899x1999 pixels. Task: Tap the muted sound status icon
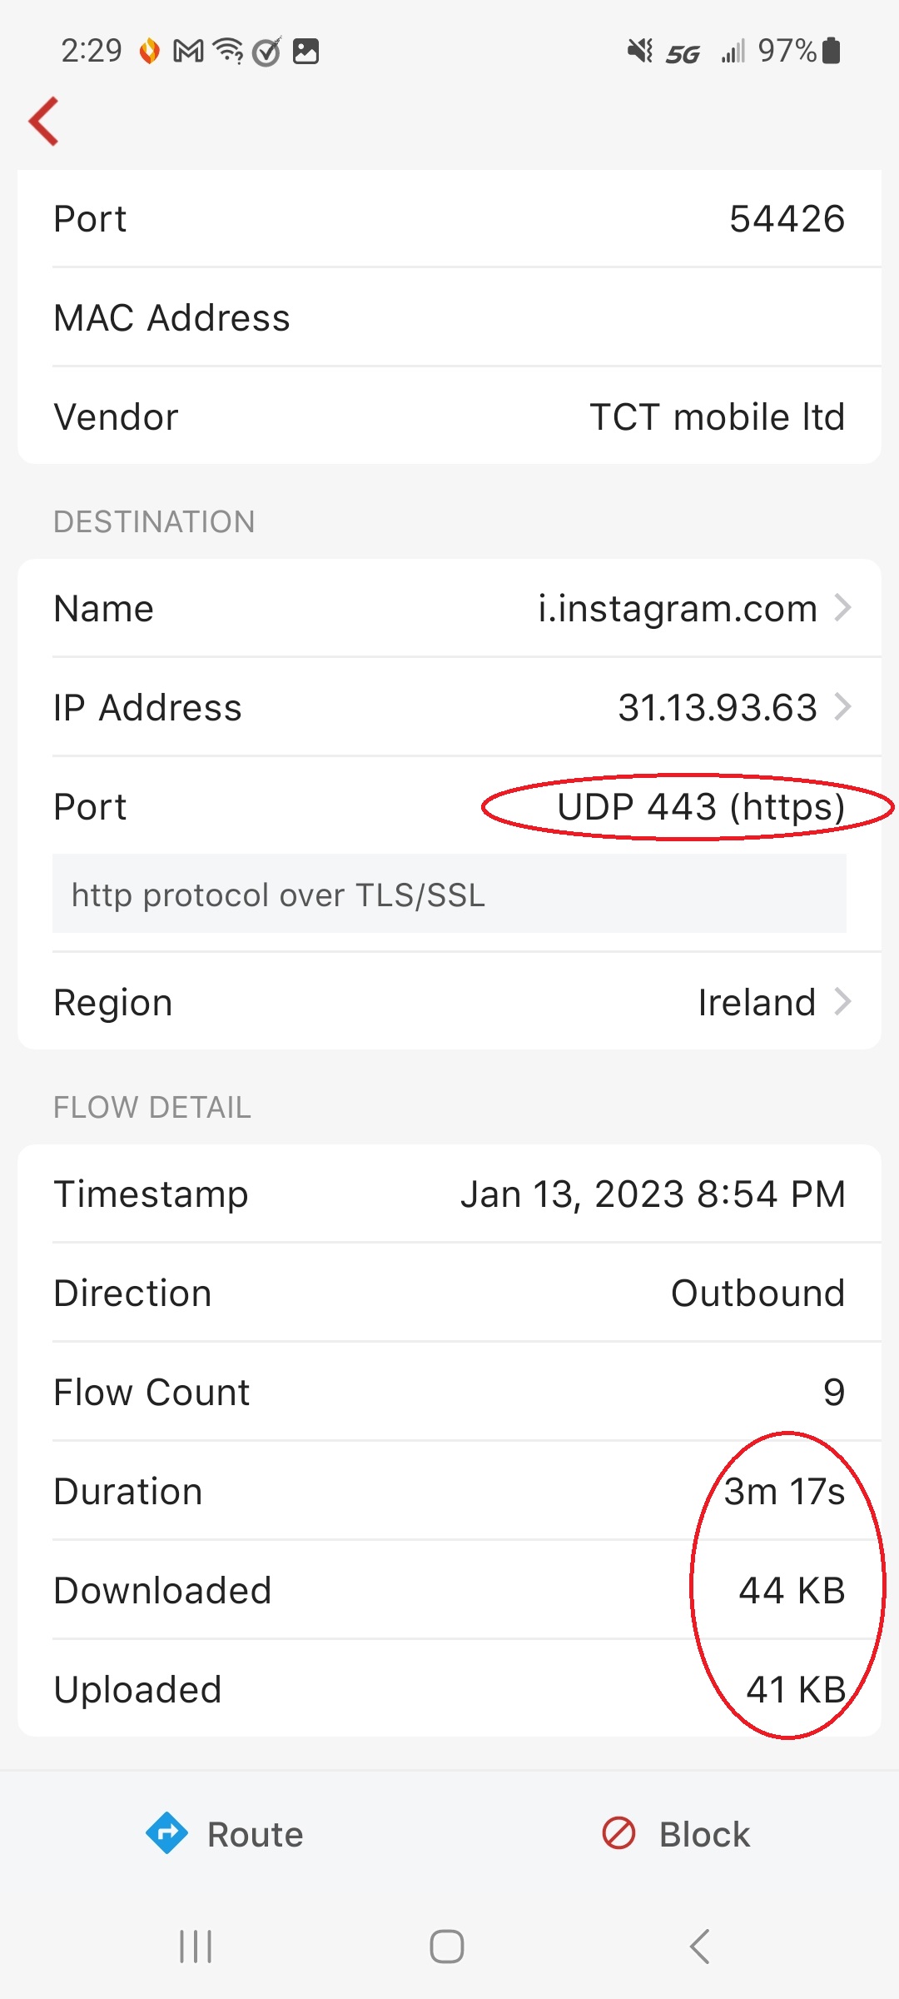coord(639,52)
